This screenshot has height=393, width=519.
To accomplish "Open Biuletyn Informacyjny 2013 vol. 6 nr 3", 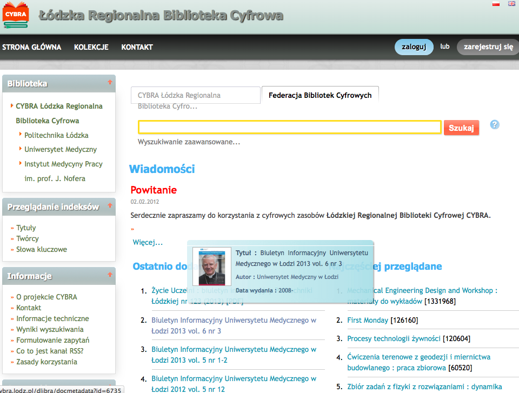I will point(234,325).
